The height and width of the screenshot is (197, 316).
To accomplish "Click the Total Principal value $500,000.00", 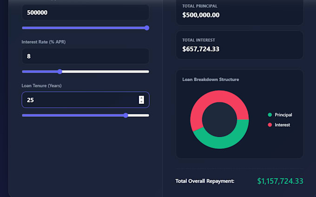I will [201, 15].
